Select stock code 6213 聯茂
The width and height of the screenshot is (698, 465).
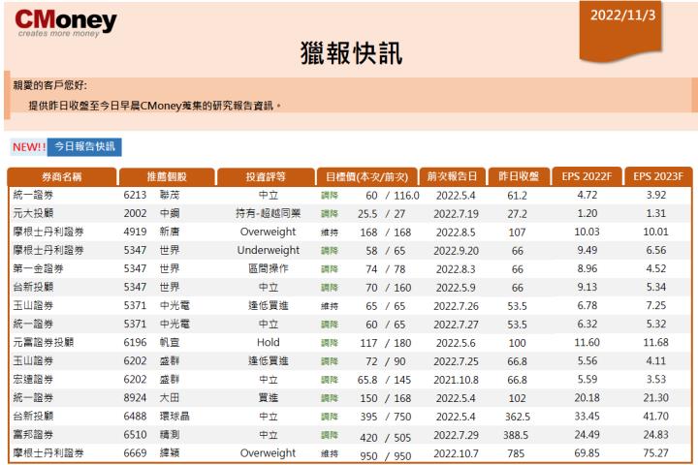pos(151,195)
